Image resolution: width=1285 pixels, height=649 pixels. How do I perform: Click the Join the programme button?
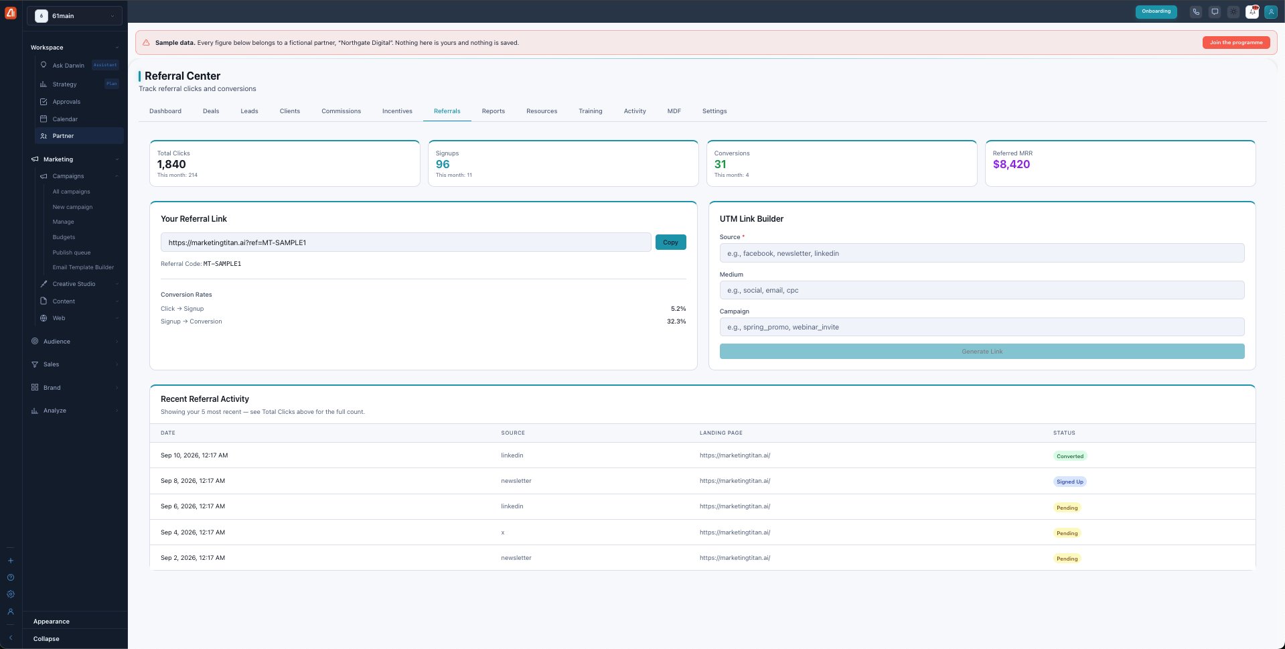click(x=1236, y=42)
